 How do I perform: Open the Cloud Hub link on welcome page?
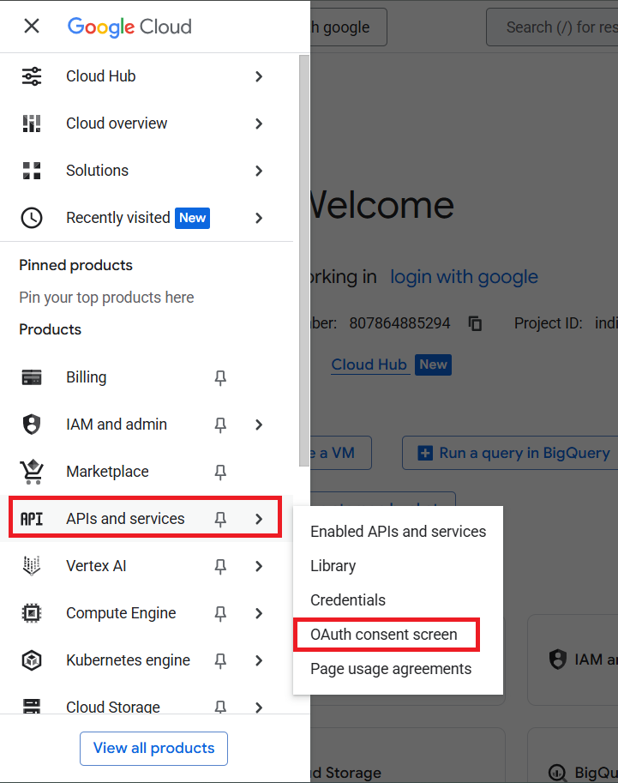pos(369,364)
